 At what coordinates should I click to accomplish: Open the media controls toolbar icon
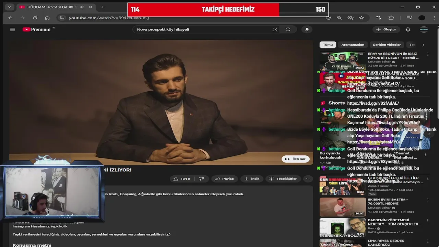(410, 18)
